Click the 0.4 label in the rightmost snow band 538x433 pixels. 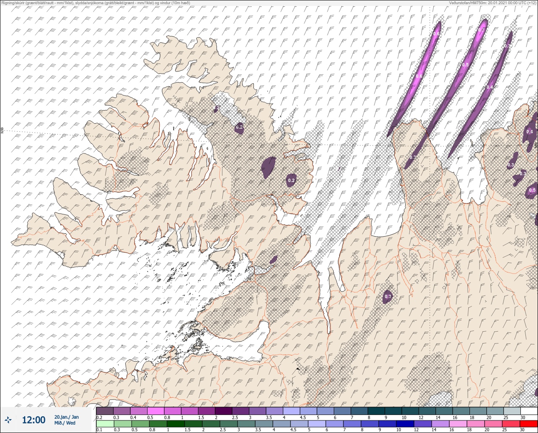click(x=490, y=87)
